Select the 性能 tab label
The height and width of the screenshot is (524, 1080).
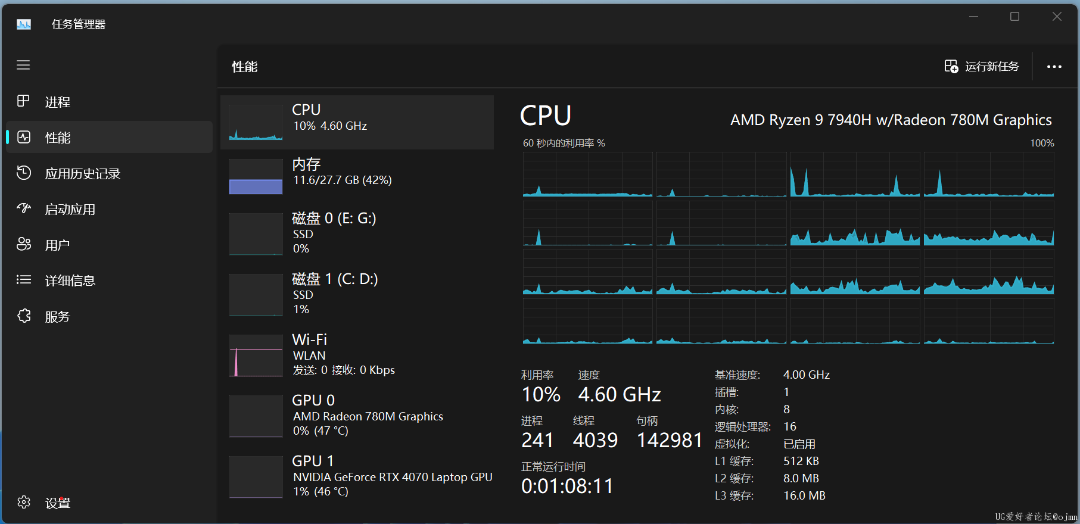(58, 138)
